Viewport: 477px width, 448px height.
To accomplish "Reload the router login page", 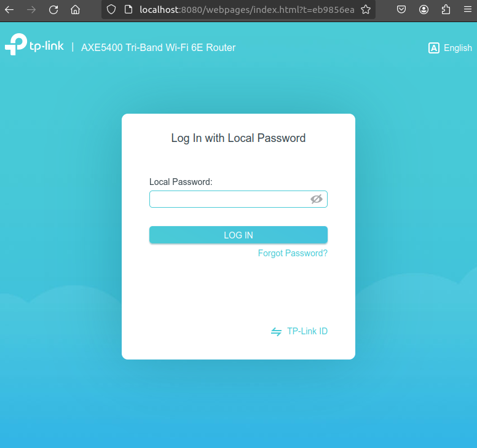I will point(53,10).
